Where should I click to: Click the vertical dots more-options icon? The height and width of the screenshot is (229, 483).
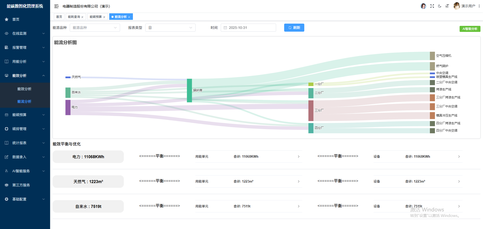point(479,6)
